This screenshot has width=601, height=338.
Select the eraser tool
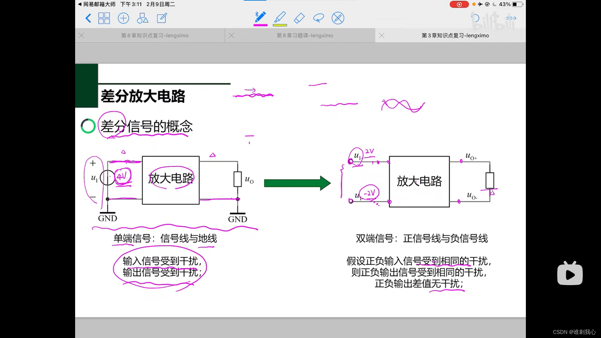tap(299, 18)
